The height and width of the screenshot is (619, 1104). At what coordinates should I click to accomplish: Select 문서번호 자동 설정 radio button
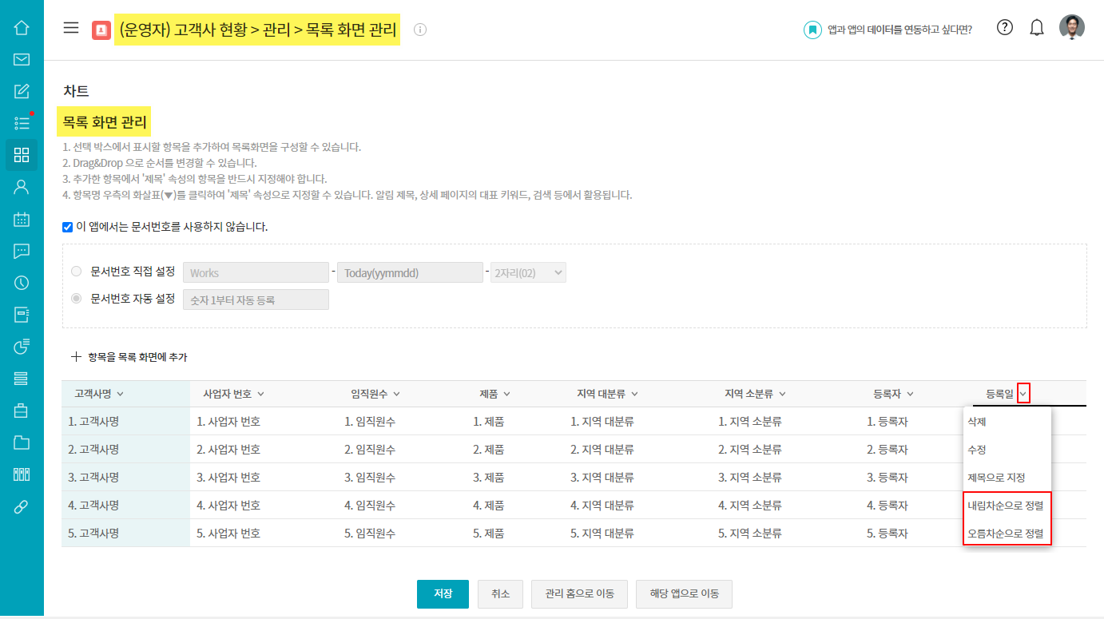point(77,299)
